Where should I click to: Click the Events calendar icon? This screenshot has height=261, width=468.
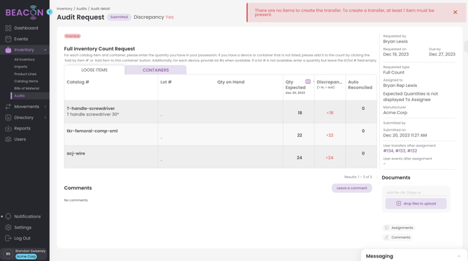click(8, 39)
